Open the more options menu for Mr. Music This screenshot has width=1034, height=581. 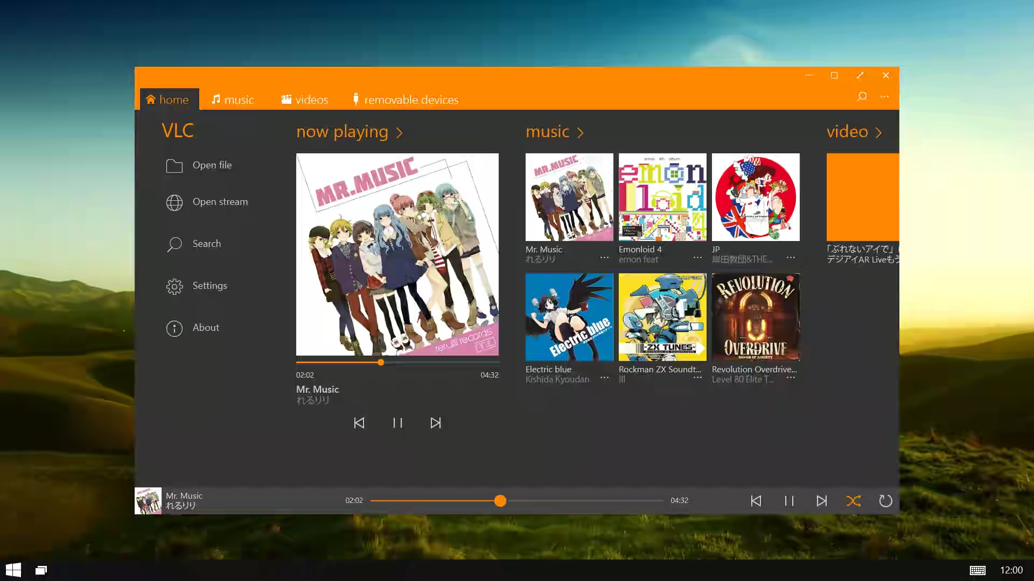pyautogui.click(x=604, y=258)
